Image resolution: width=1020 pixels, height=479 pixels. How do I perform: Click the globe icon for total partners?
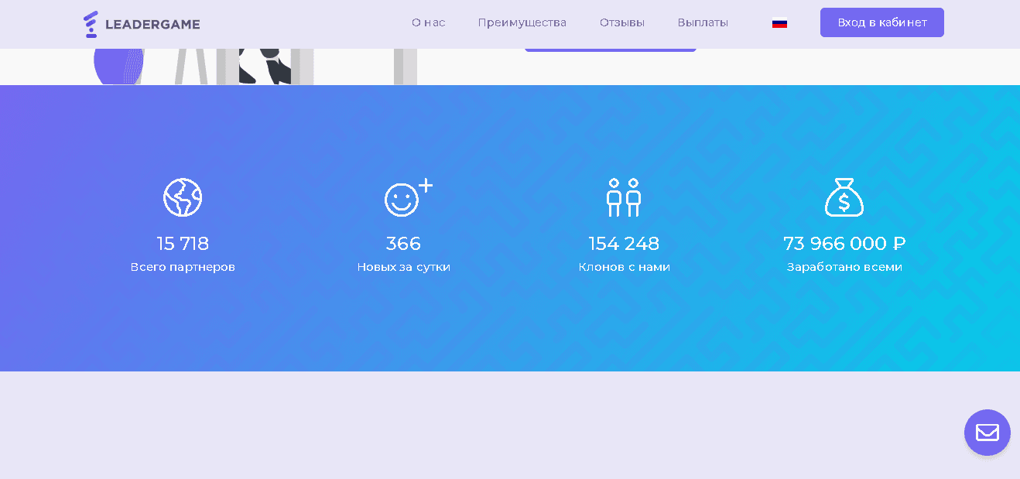coord(183,197)
